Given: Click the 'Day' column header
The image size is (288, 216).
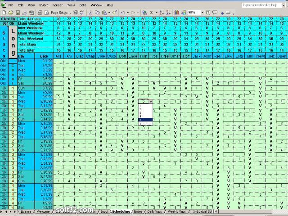Looking at the screenshot, I should (26, 56).
